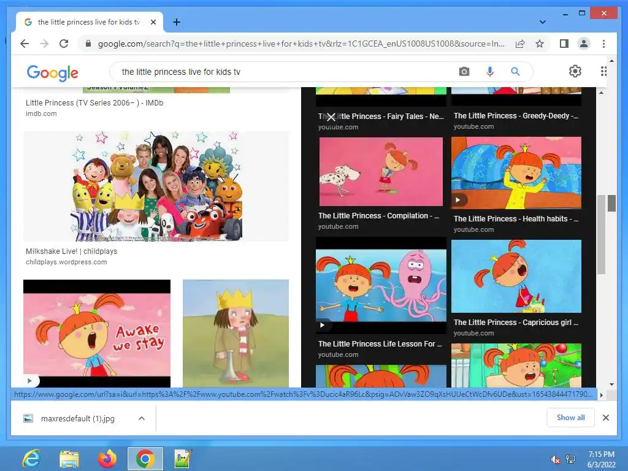Open network tray icon
This screenshot has width=628, height=471.
click(x=570, y=459)
